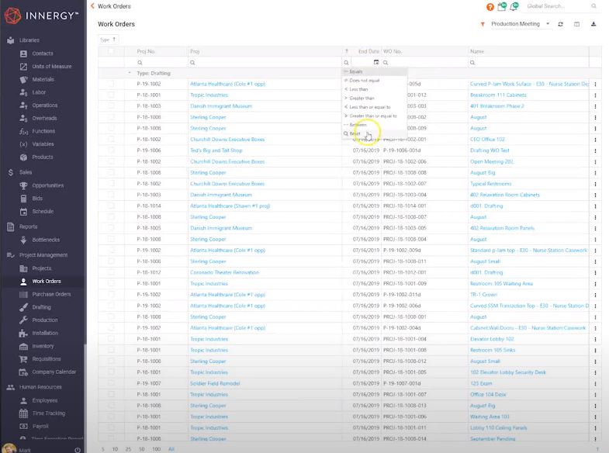The image size is (609, 453).
Task: Check the Office 104 Desk row checkbox
Action: (111, 394)
